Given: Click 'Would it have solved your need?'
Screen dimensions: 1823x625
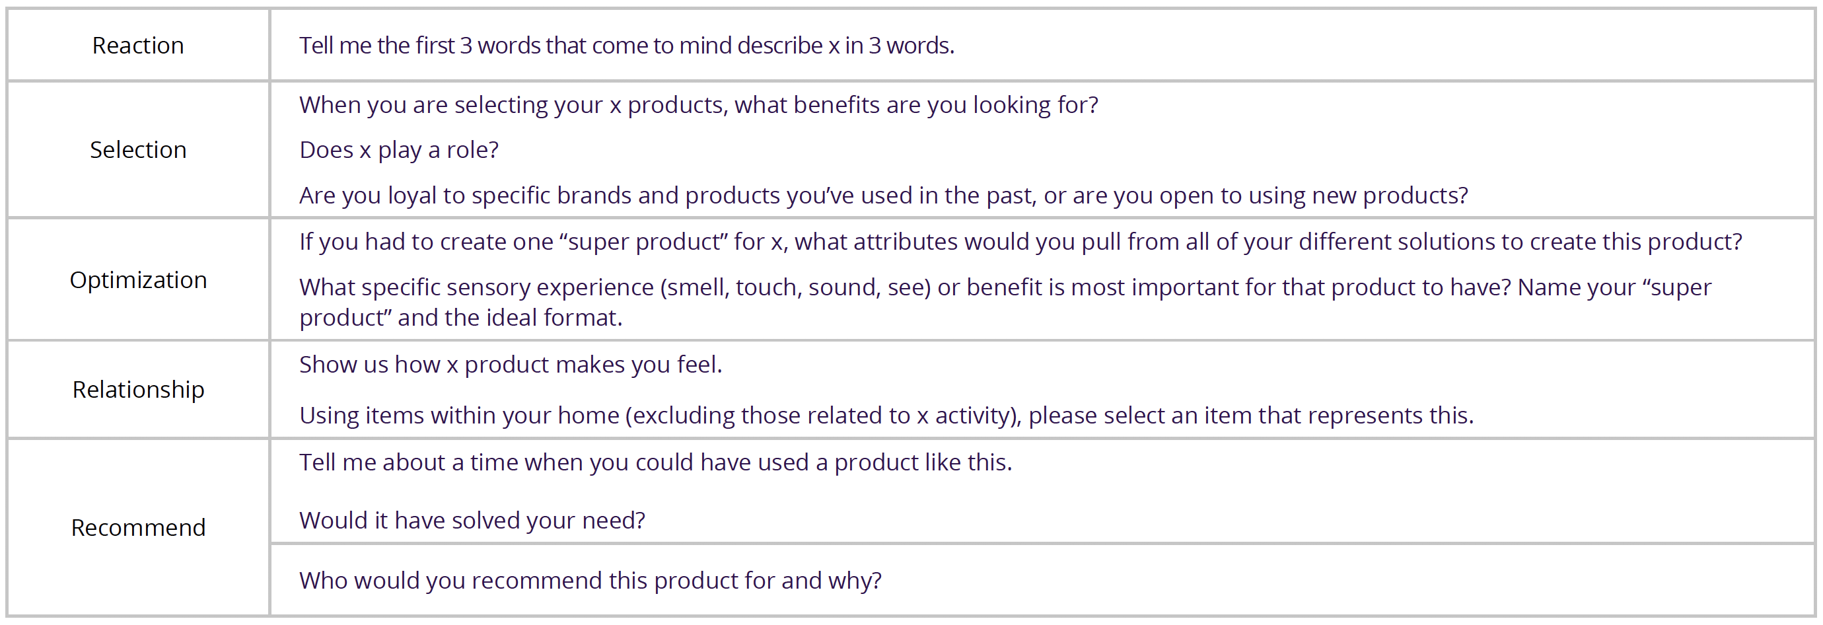Looking at the screenshot, I should point(472,520).
